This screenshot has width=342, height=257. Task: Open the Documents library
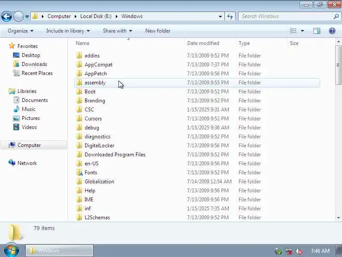(35, 100)
